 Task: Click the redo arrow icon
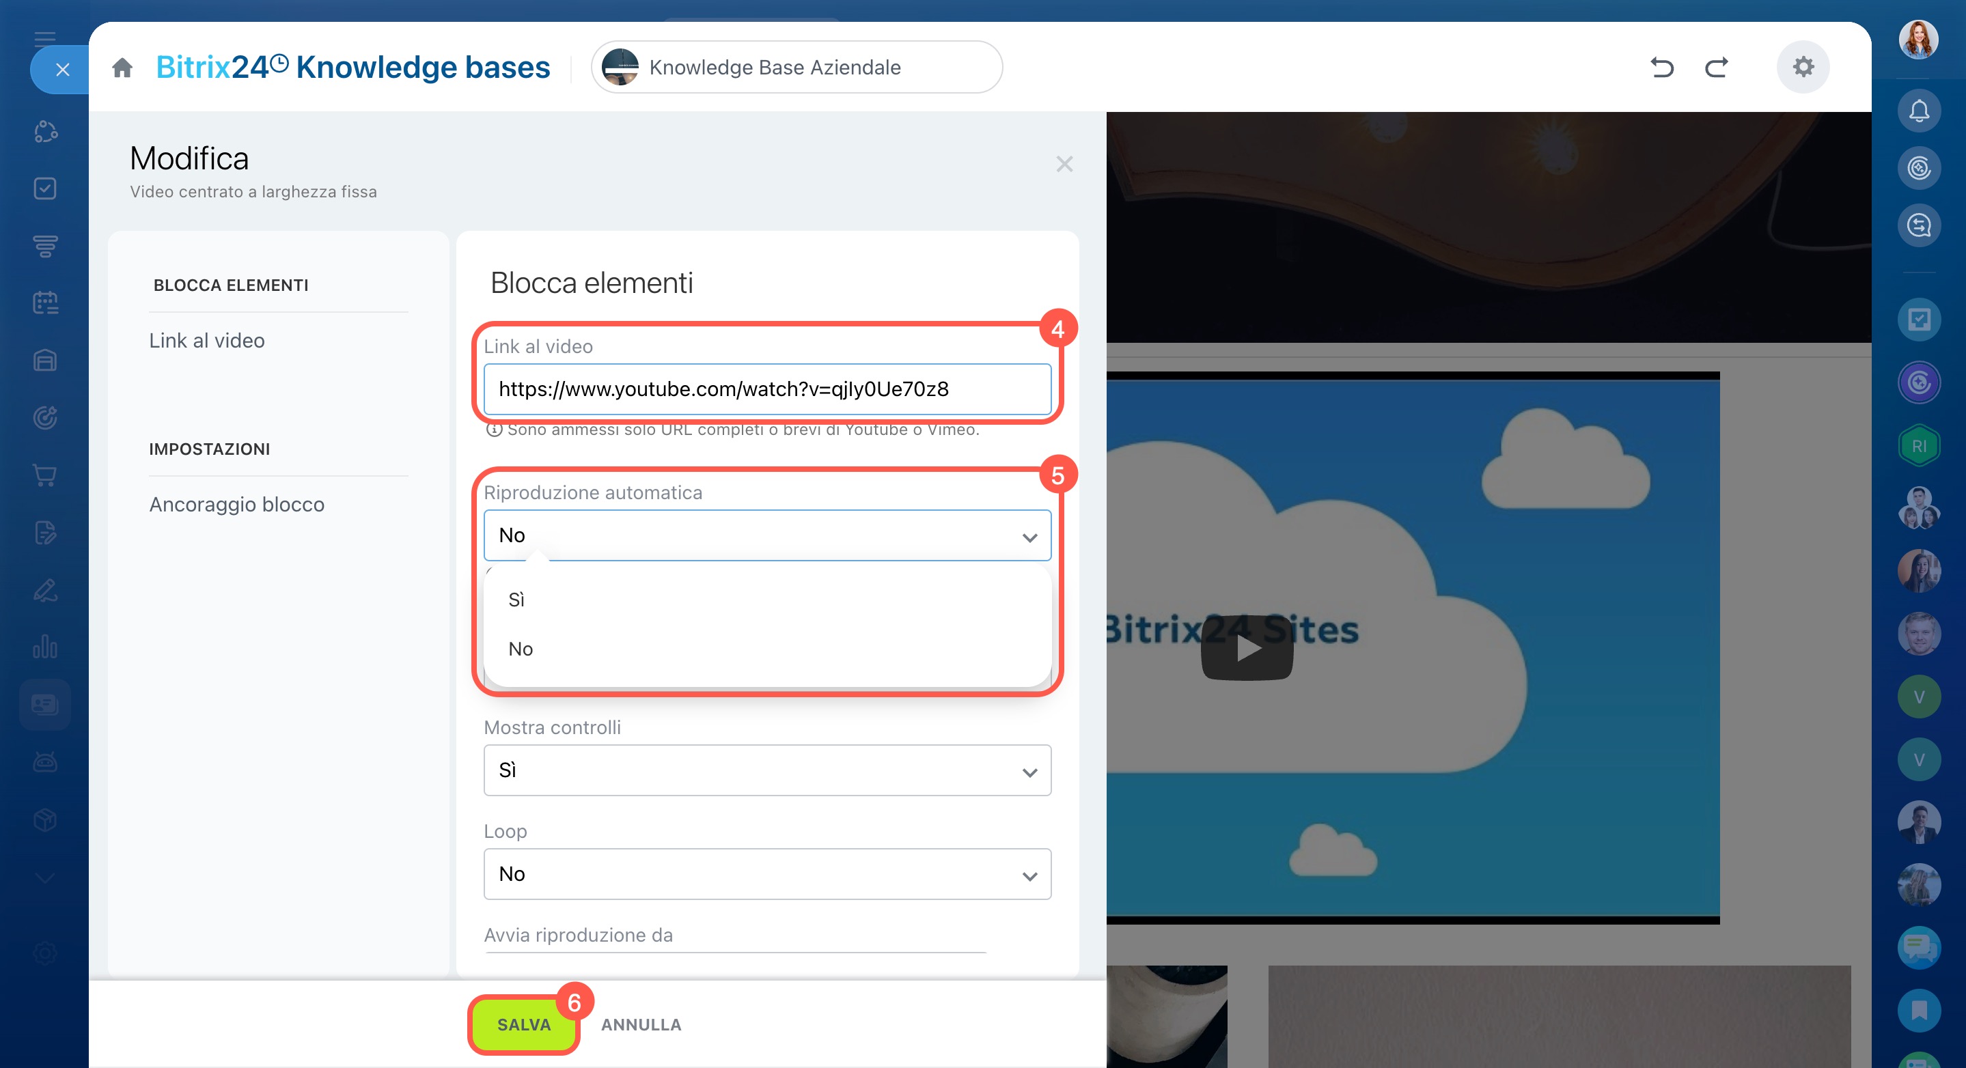click(1717, 68)
